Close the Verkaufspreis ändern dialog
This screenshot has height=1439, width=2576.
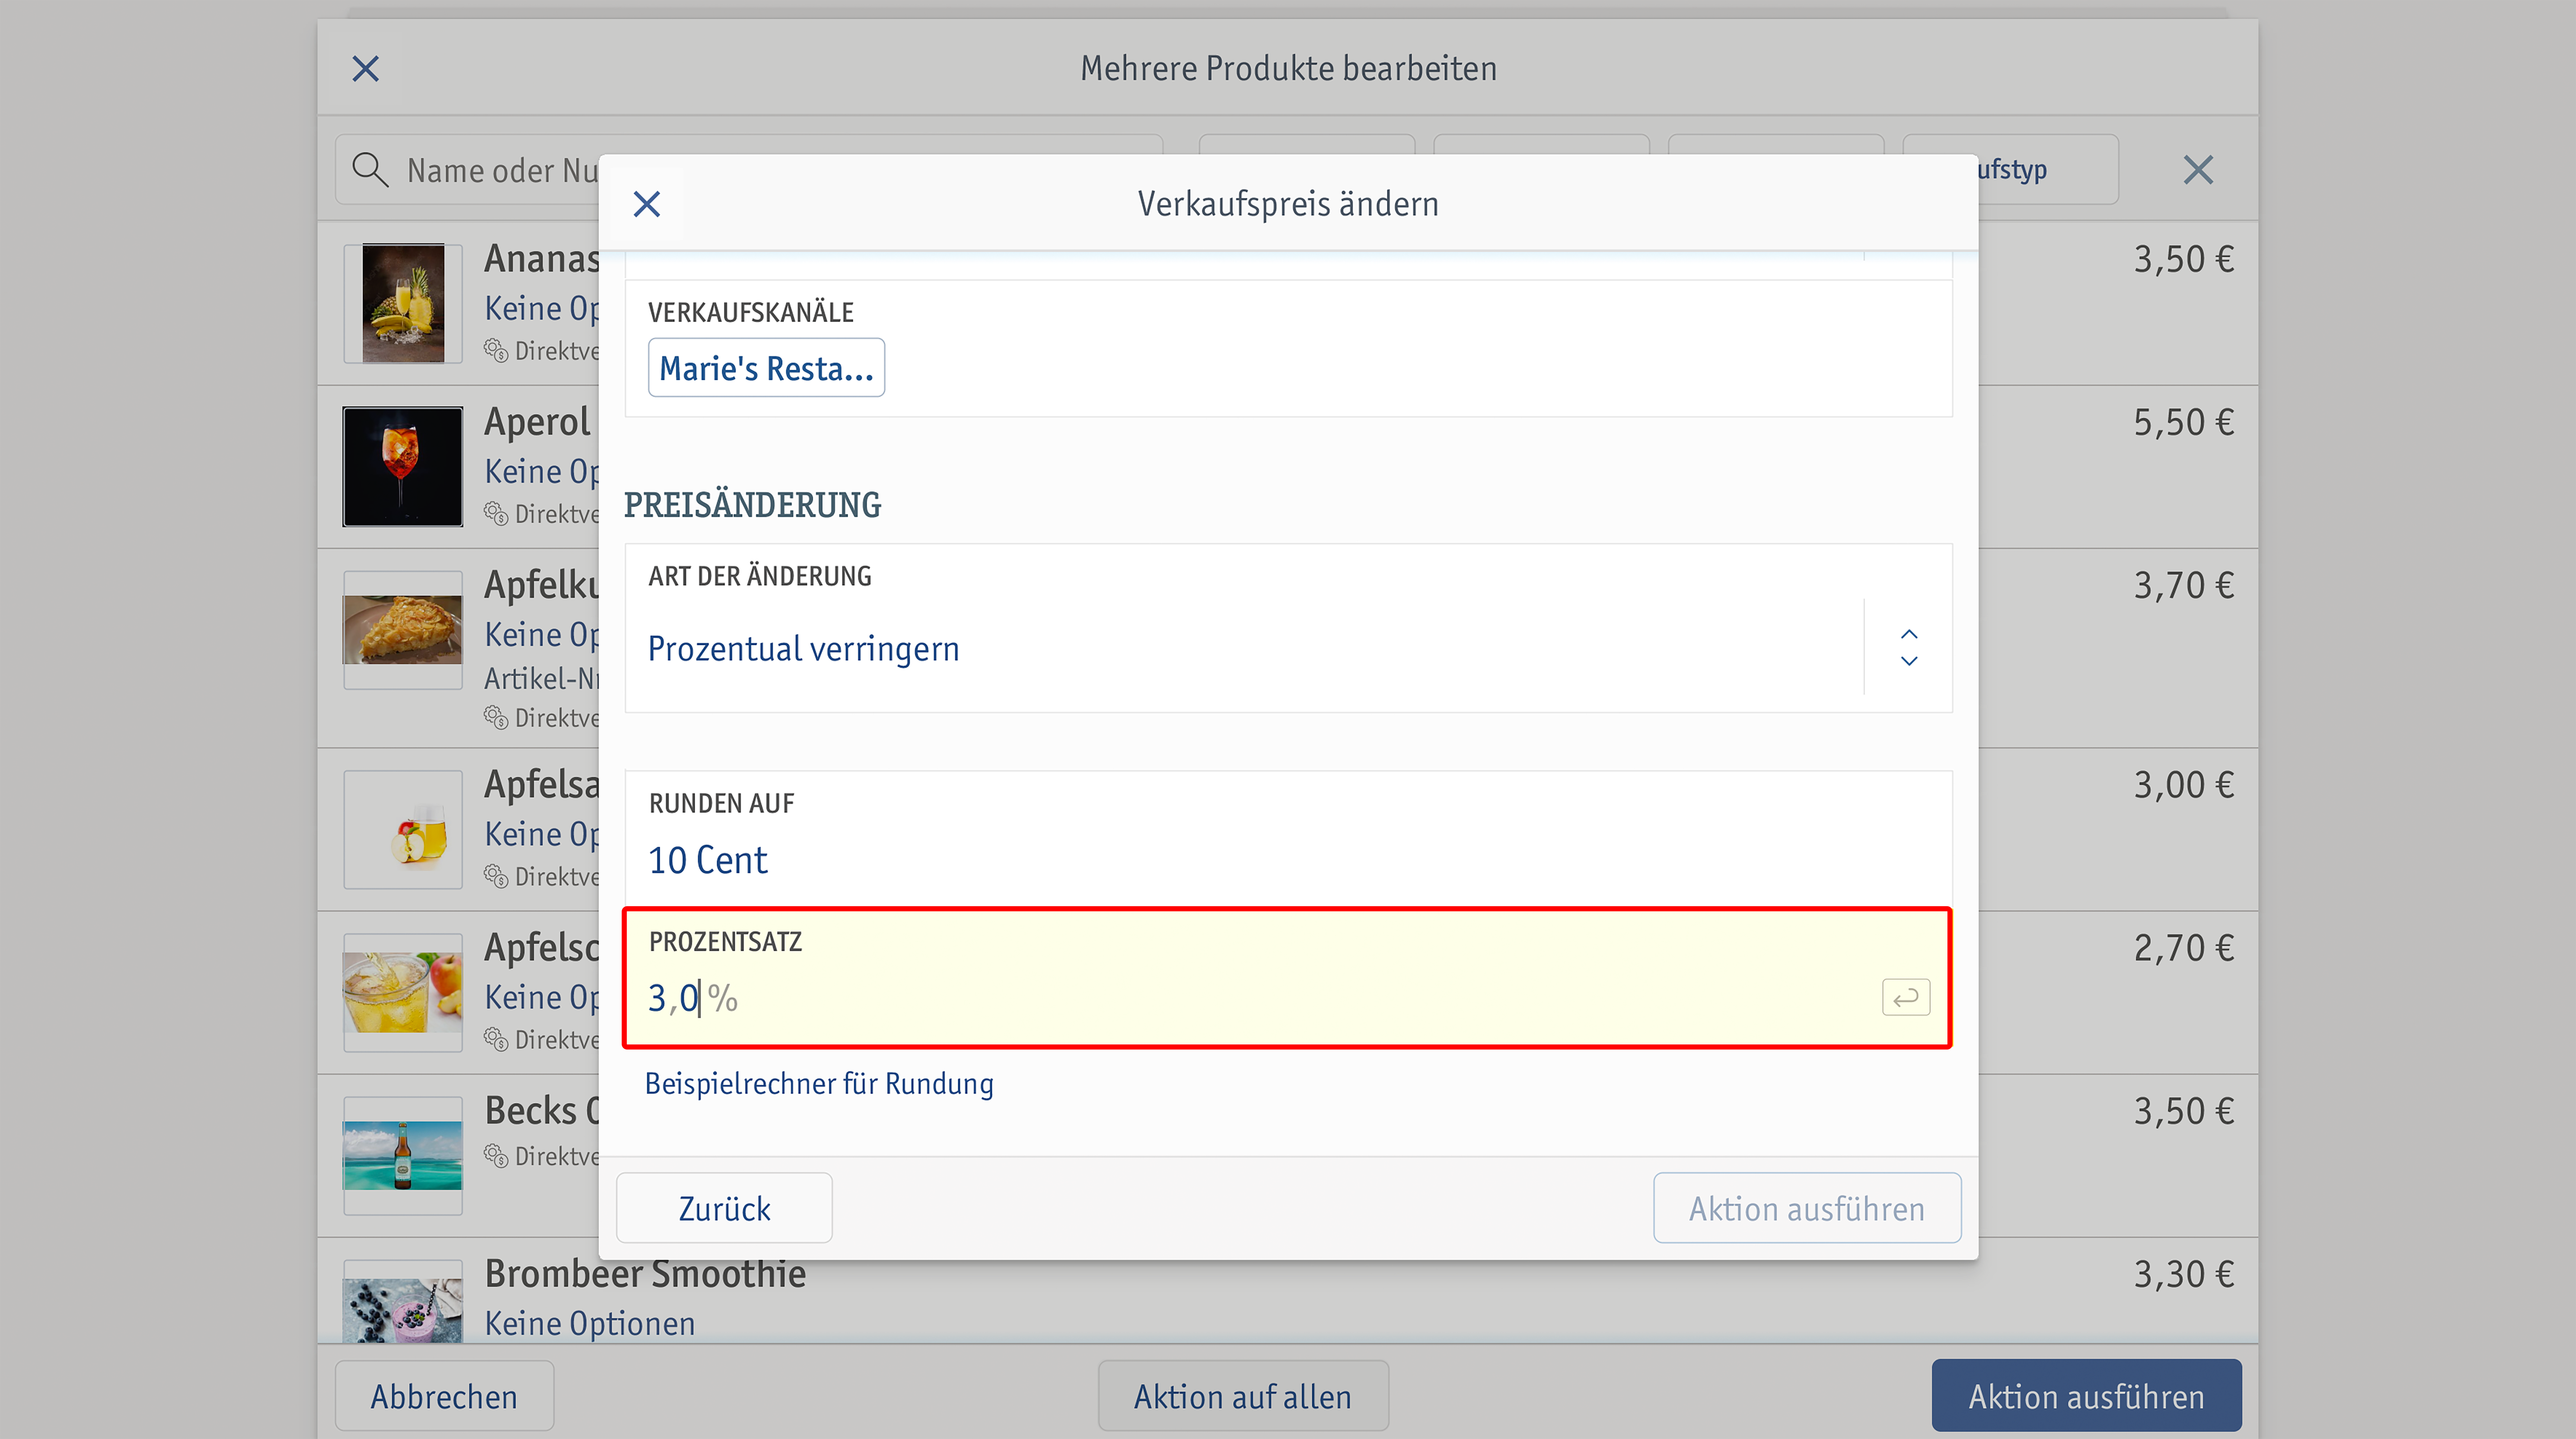point(647,204)
